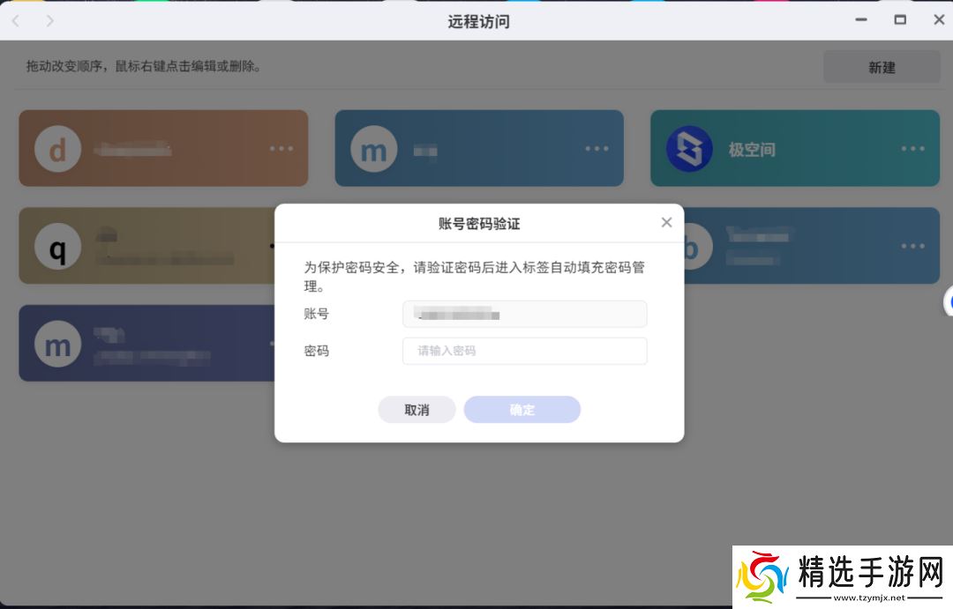Screen dimensions: 953x609
Task: Focus the 密码 password input field
Action: coord(524,351)
